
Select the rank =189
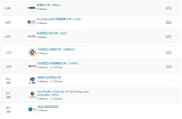pyautogui.click(x=7, y=8)
